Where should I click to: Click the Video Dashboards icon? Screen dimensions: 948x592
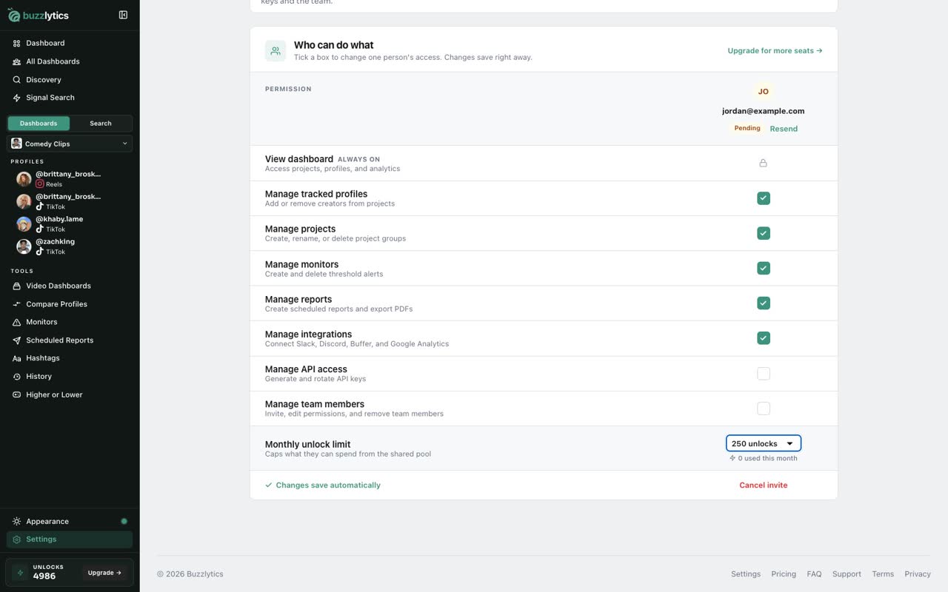(16, 286)
